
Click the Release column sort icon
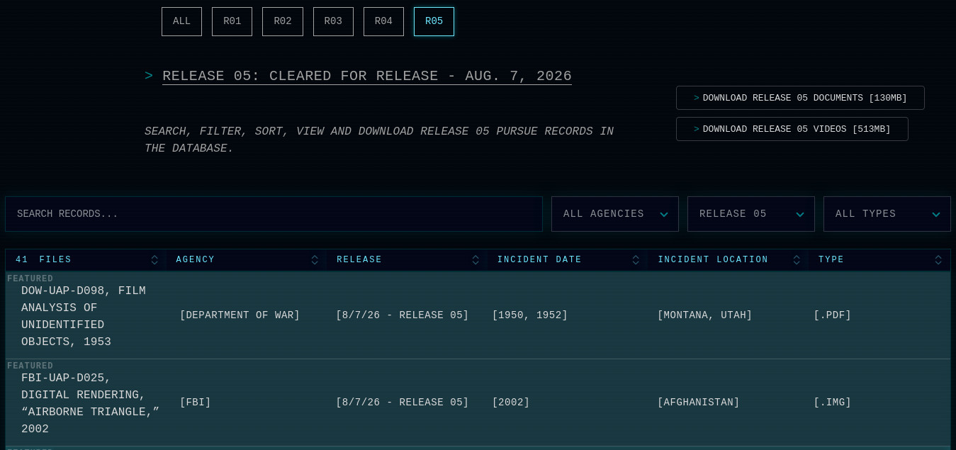click(x=476, y=260)
